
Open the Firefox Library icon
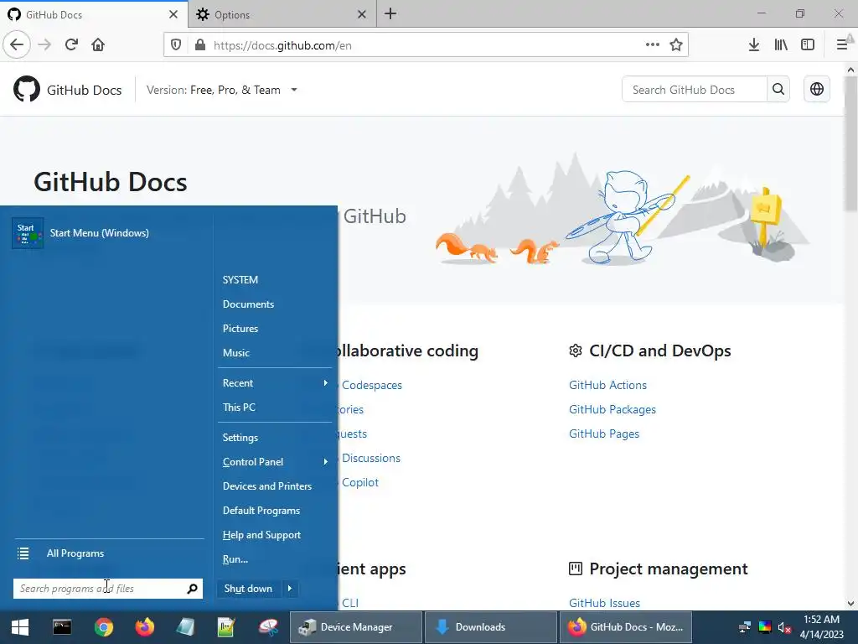[x=781, y=45]
